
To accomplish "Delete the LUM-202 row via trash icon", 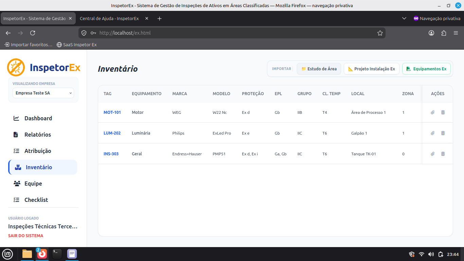I will (x=443, y=133).
